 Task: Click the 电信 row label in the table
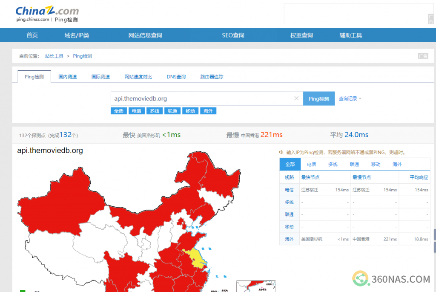click(289, 190)
